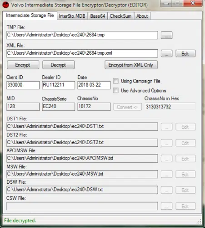Browse for the APCIMSW file
The height and width of the screenshot is (228, 205).
click(x=166, y=159)
